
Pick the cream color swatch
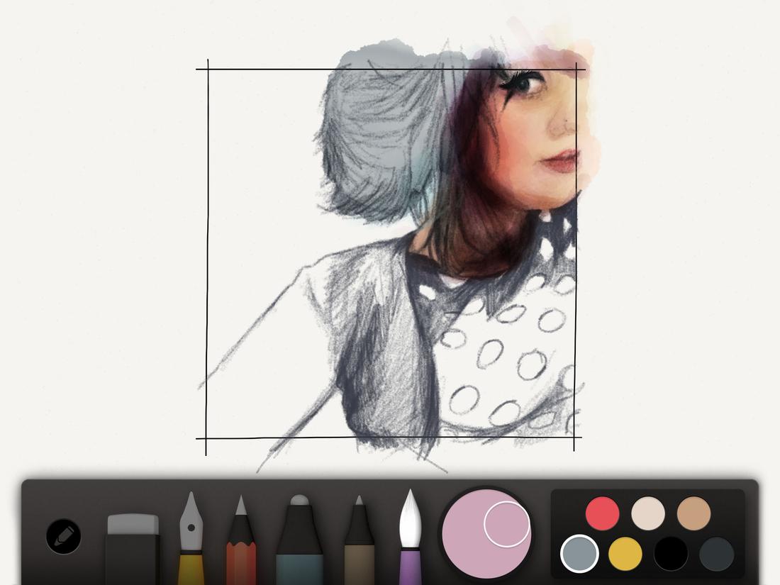[647, 511]
